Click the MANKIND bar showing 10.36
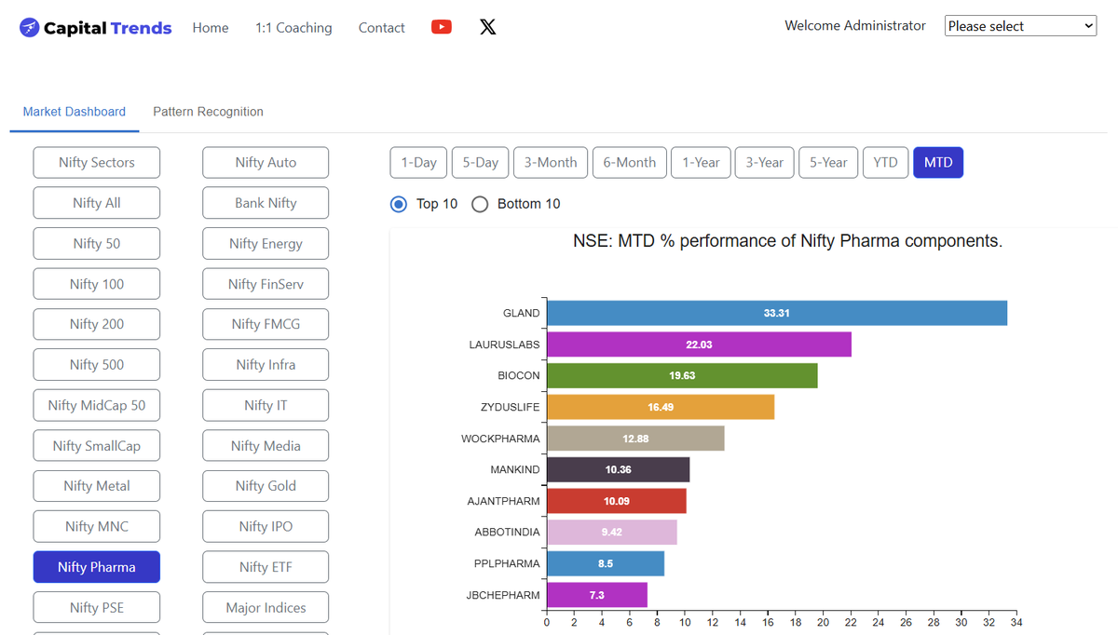This screenshot has height=635, width=1118. click(618, 469)
